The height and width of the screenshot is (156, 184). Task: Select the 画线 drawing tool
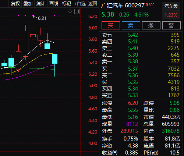tap(54, 4)
